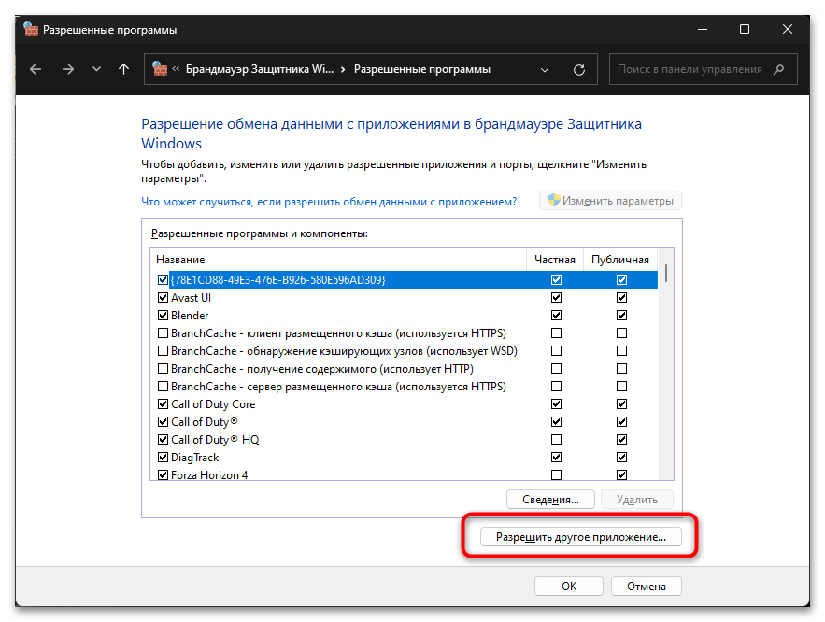Click the allowed programs list scrollbar
Screen dimensions: 825x622
(666, 374)
